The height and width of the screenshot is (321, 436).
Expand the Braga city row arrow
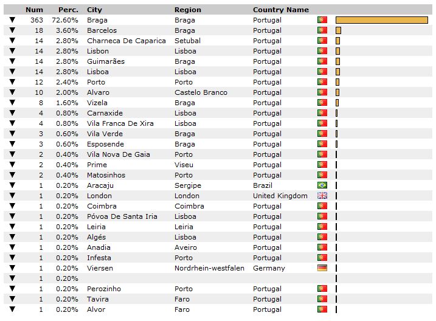[x=12, y=19]
